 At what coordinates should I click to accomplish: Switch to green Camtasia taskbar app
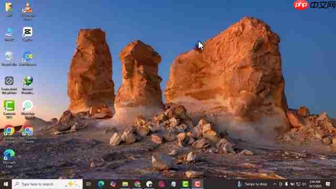pos(185,184)
